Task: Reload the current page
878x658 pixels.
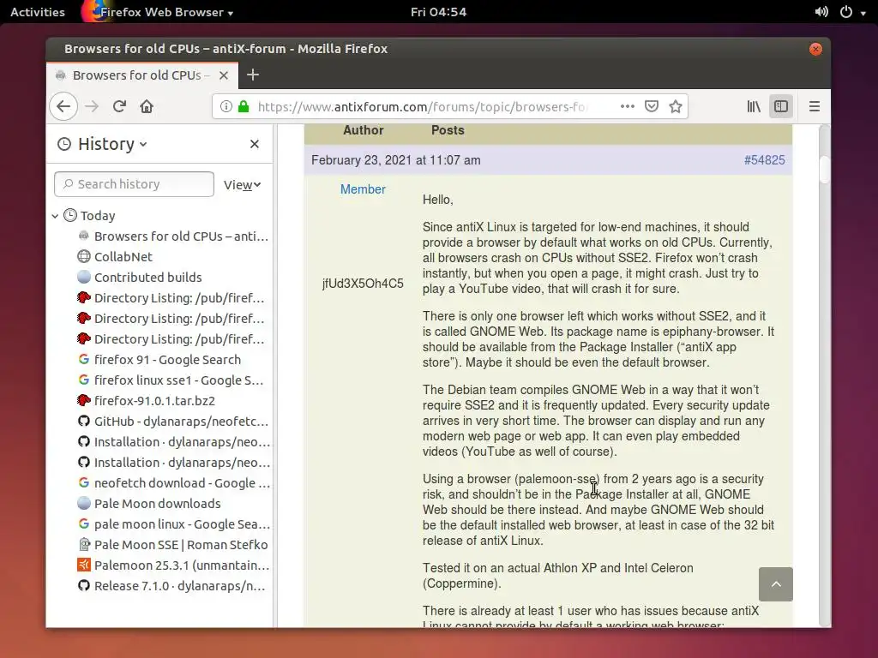Action: point(119,106)
